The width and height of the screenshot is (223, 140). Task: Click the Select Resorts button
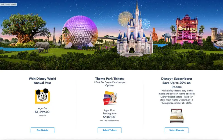tap(176, 130)
